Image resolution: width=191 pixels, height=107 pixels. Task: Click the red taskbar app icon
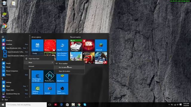[56, 105]
